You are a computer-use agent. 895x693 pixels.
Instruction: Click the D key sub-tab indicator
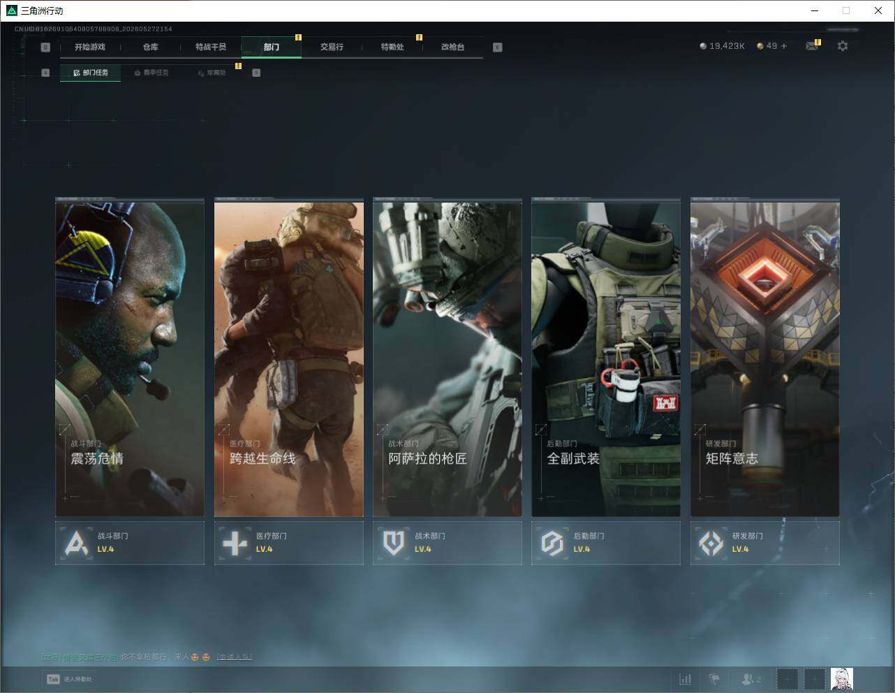[x=256, y=73]
